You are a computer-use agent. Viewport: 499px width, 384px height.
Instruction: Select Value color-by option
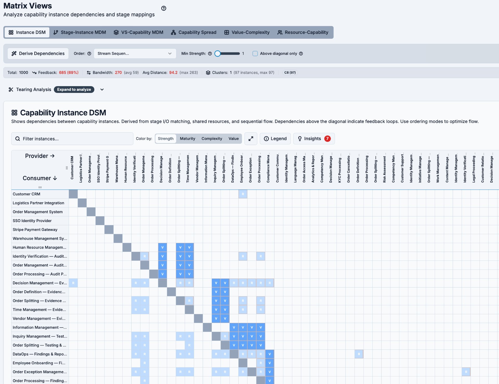click(234, 139)
